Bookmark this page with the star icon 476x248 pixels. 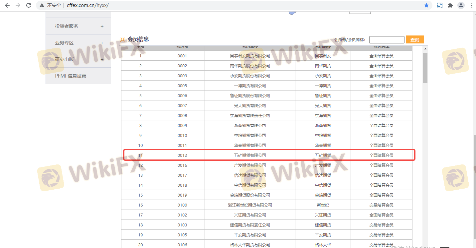tap(426, 5)
